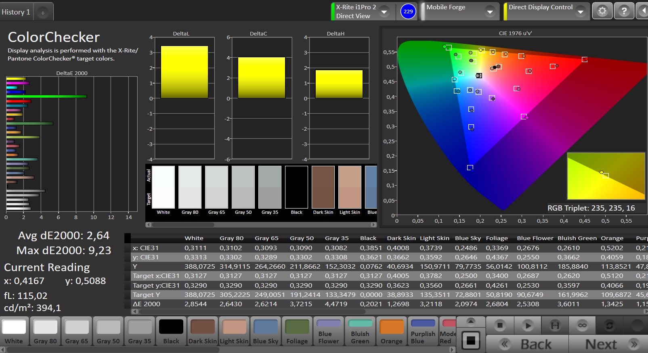Click the blue 229 meter counter circle
This screenshot has width=648, height=353.
click(x=408, y=11)
